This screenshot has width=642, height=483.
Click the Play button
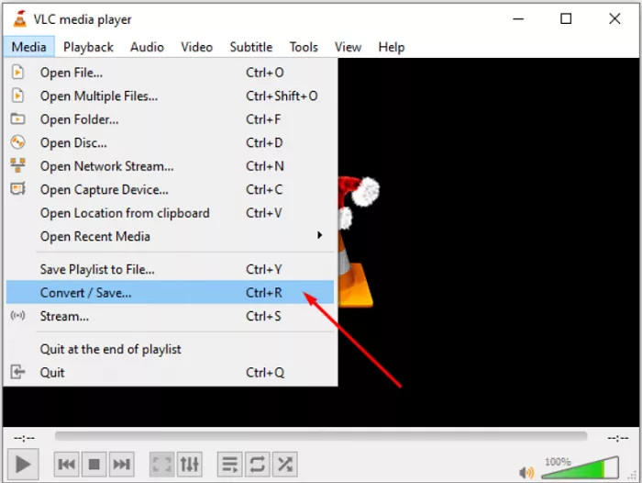(23, 464)
